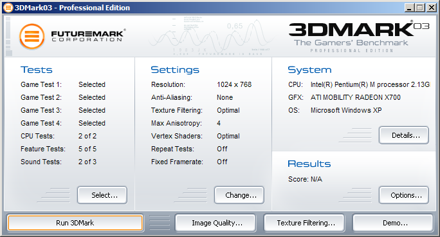Click CPU Tests value 2 of 2
The width and height of the screenshot is (440, 237).
87,136
